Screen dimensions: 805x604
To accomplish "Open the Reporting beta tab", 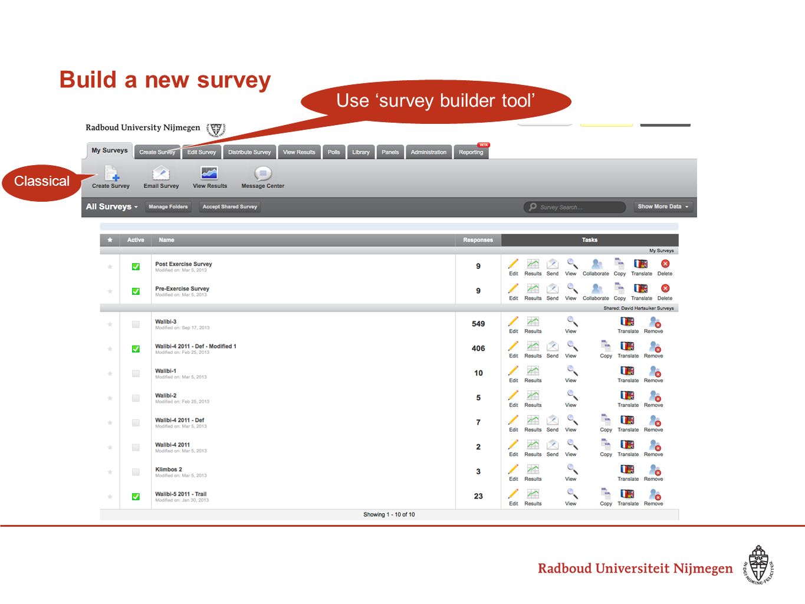I will [x=471, y=152].
